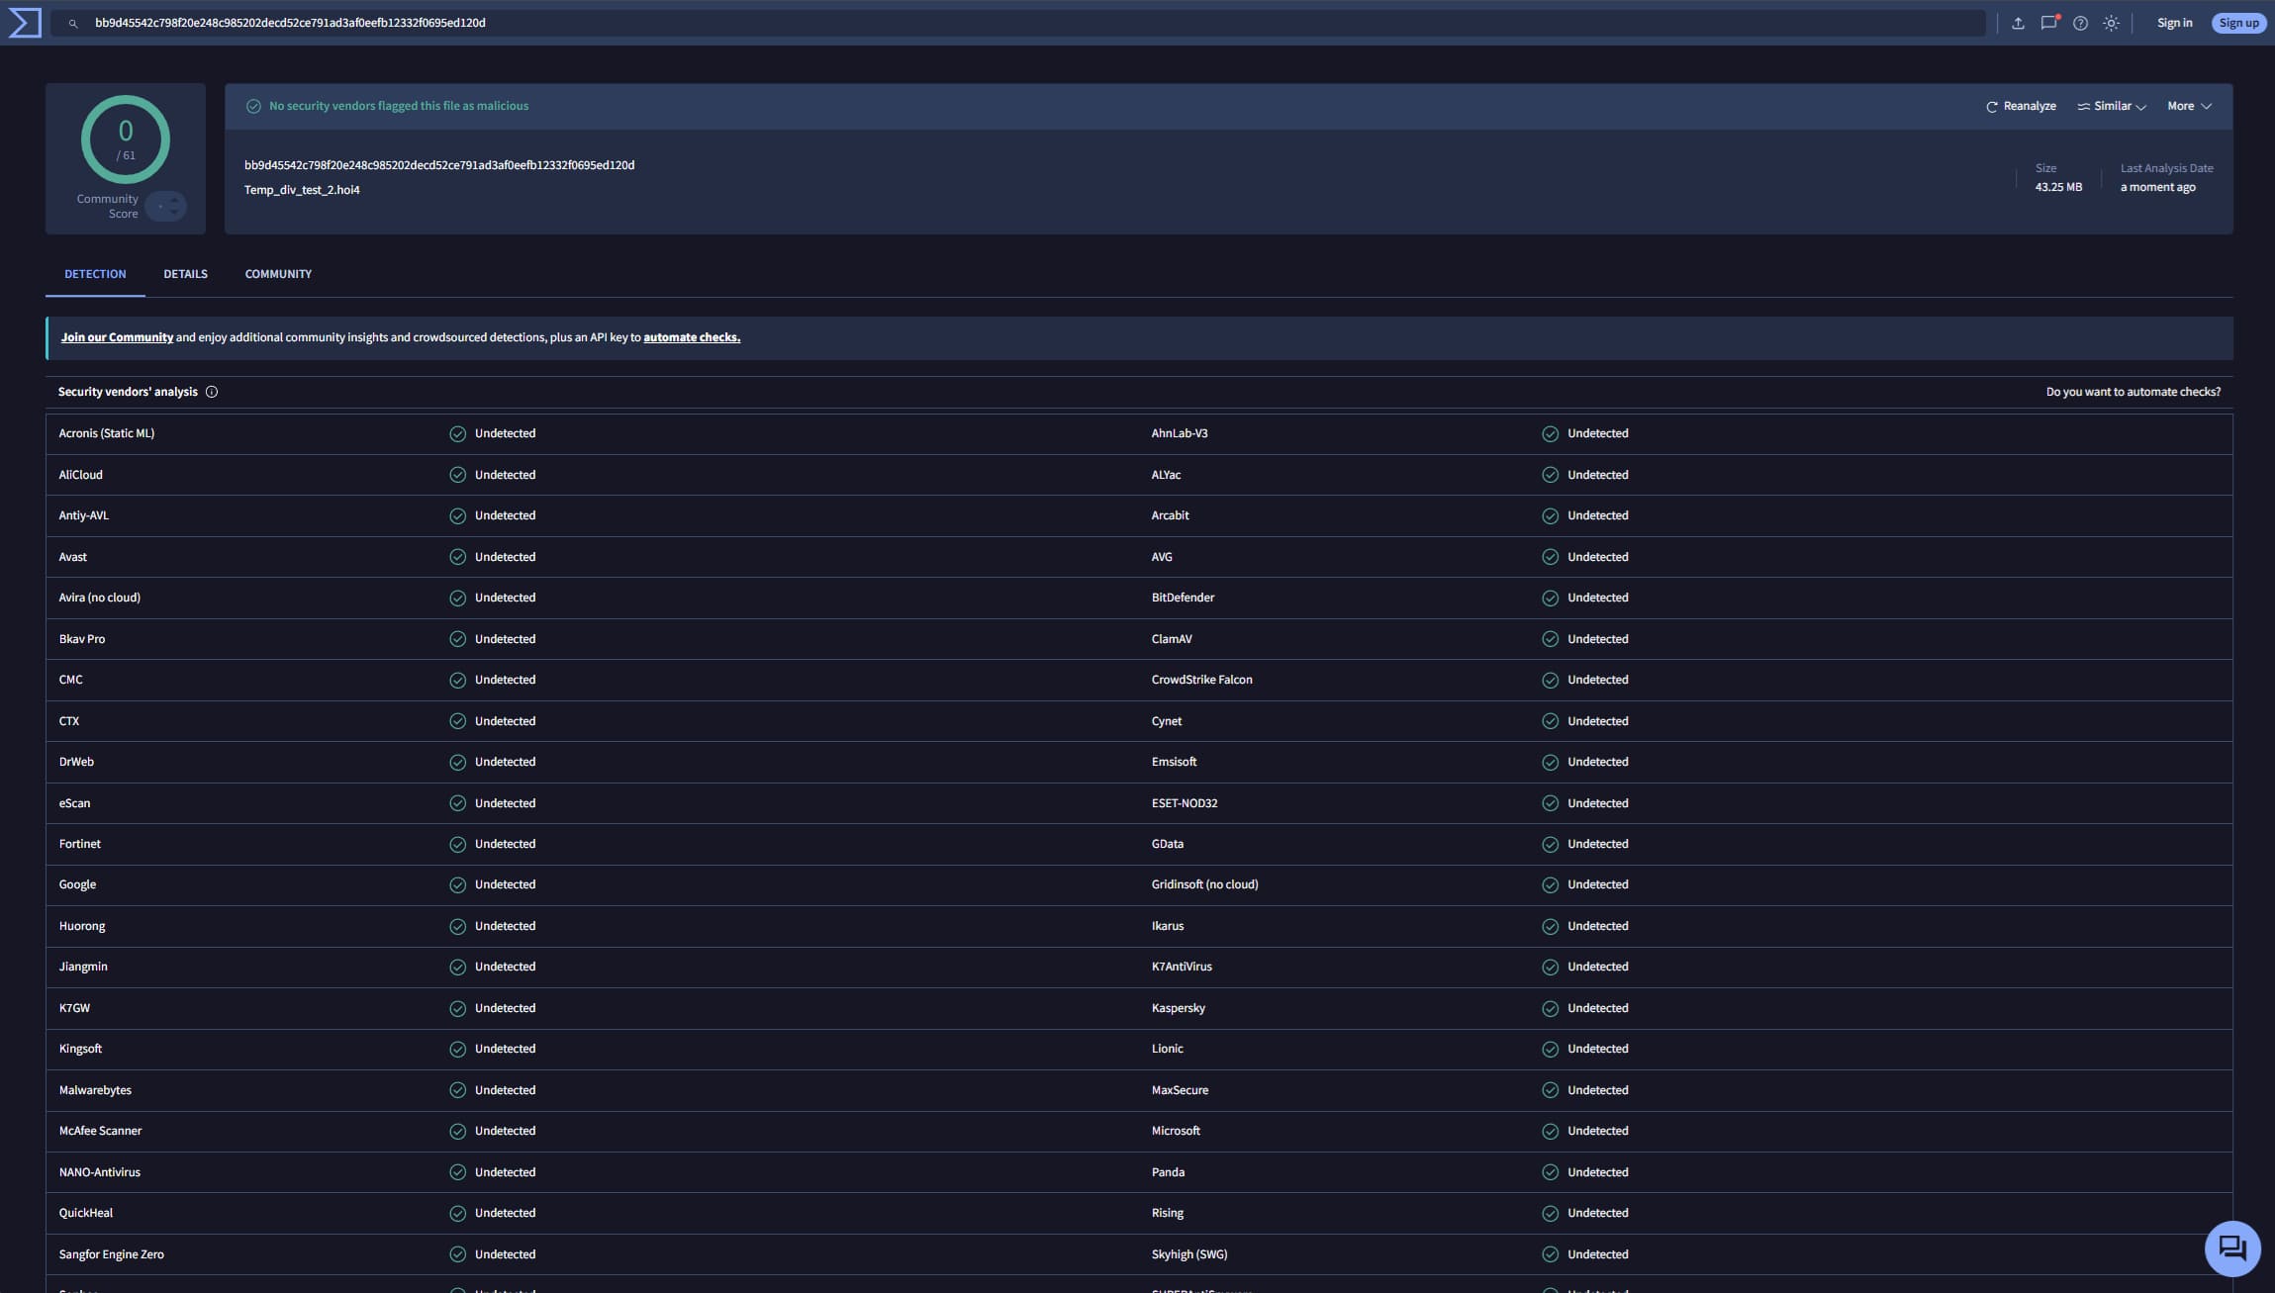Click the ClamAV undetected check icon
Screen dimensions: 2275x1293
pyautogui.click(x=1550, y=639)
